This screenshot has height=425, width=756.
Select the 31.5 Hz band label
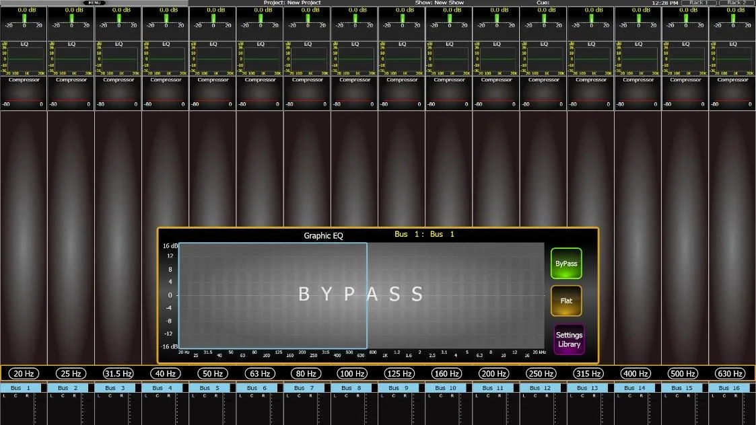coord(118,373)
